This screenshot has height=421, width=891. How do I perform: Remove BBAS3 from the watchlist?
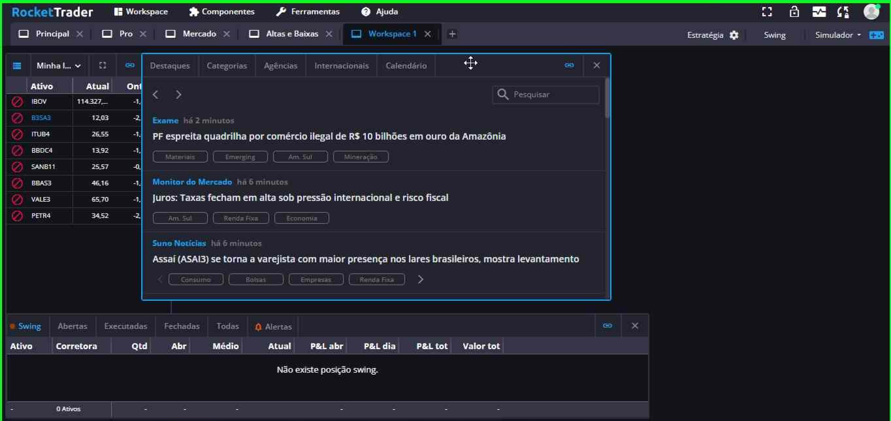click(18, 183)
